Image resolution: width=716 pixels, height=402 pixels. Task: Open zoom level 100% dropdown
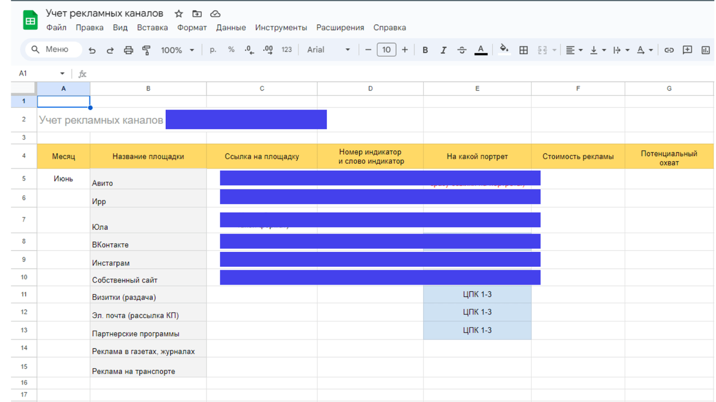tap(177, 50)
